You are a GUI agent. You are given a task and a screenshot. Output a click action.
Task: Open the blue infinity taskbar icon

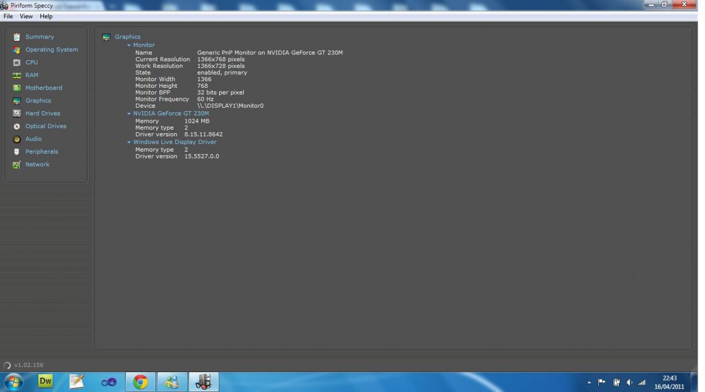(x=109, y=382)
